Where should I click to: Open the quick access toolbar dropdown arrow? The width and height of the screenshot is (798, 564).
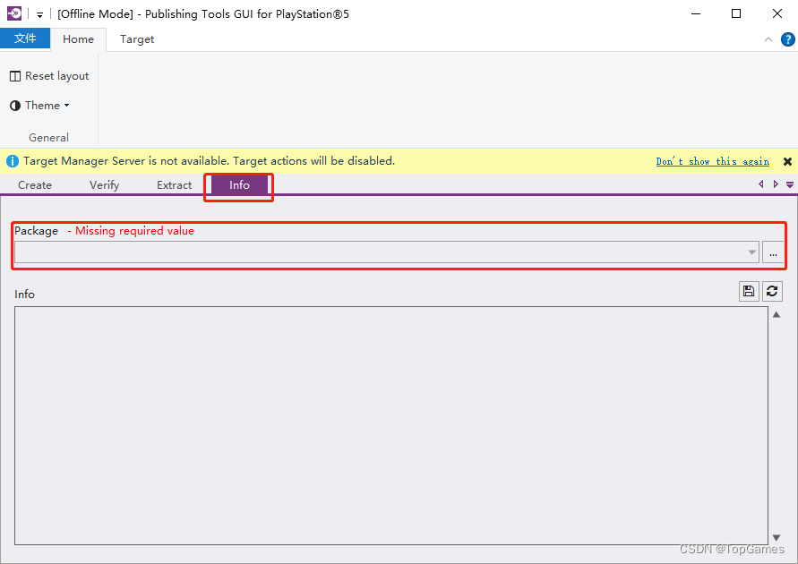coord(39,14)
